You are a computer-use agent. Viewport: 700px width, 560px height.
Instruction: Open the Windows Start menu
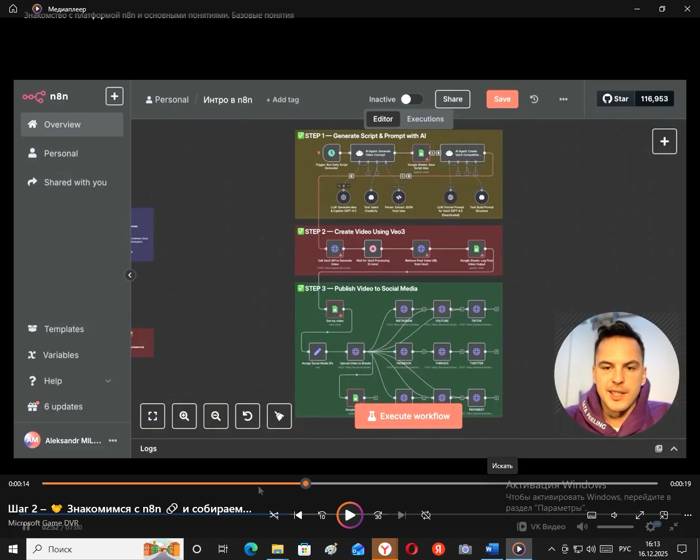click(13, 549)
